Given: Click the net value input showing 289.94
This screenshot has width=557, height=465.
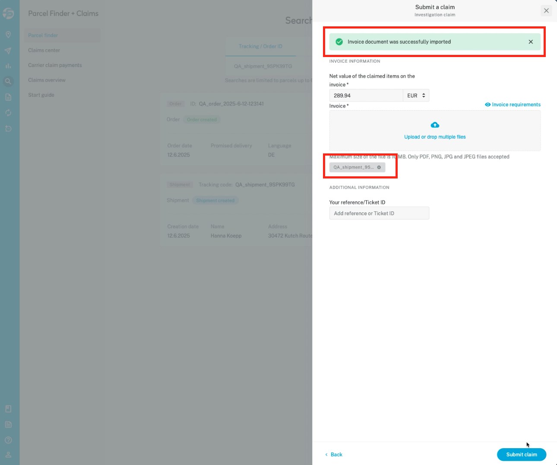Looking at the screenshot, I should tap(366, 96).
